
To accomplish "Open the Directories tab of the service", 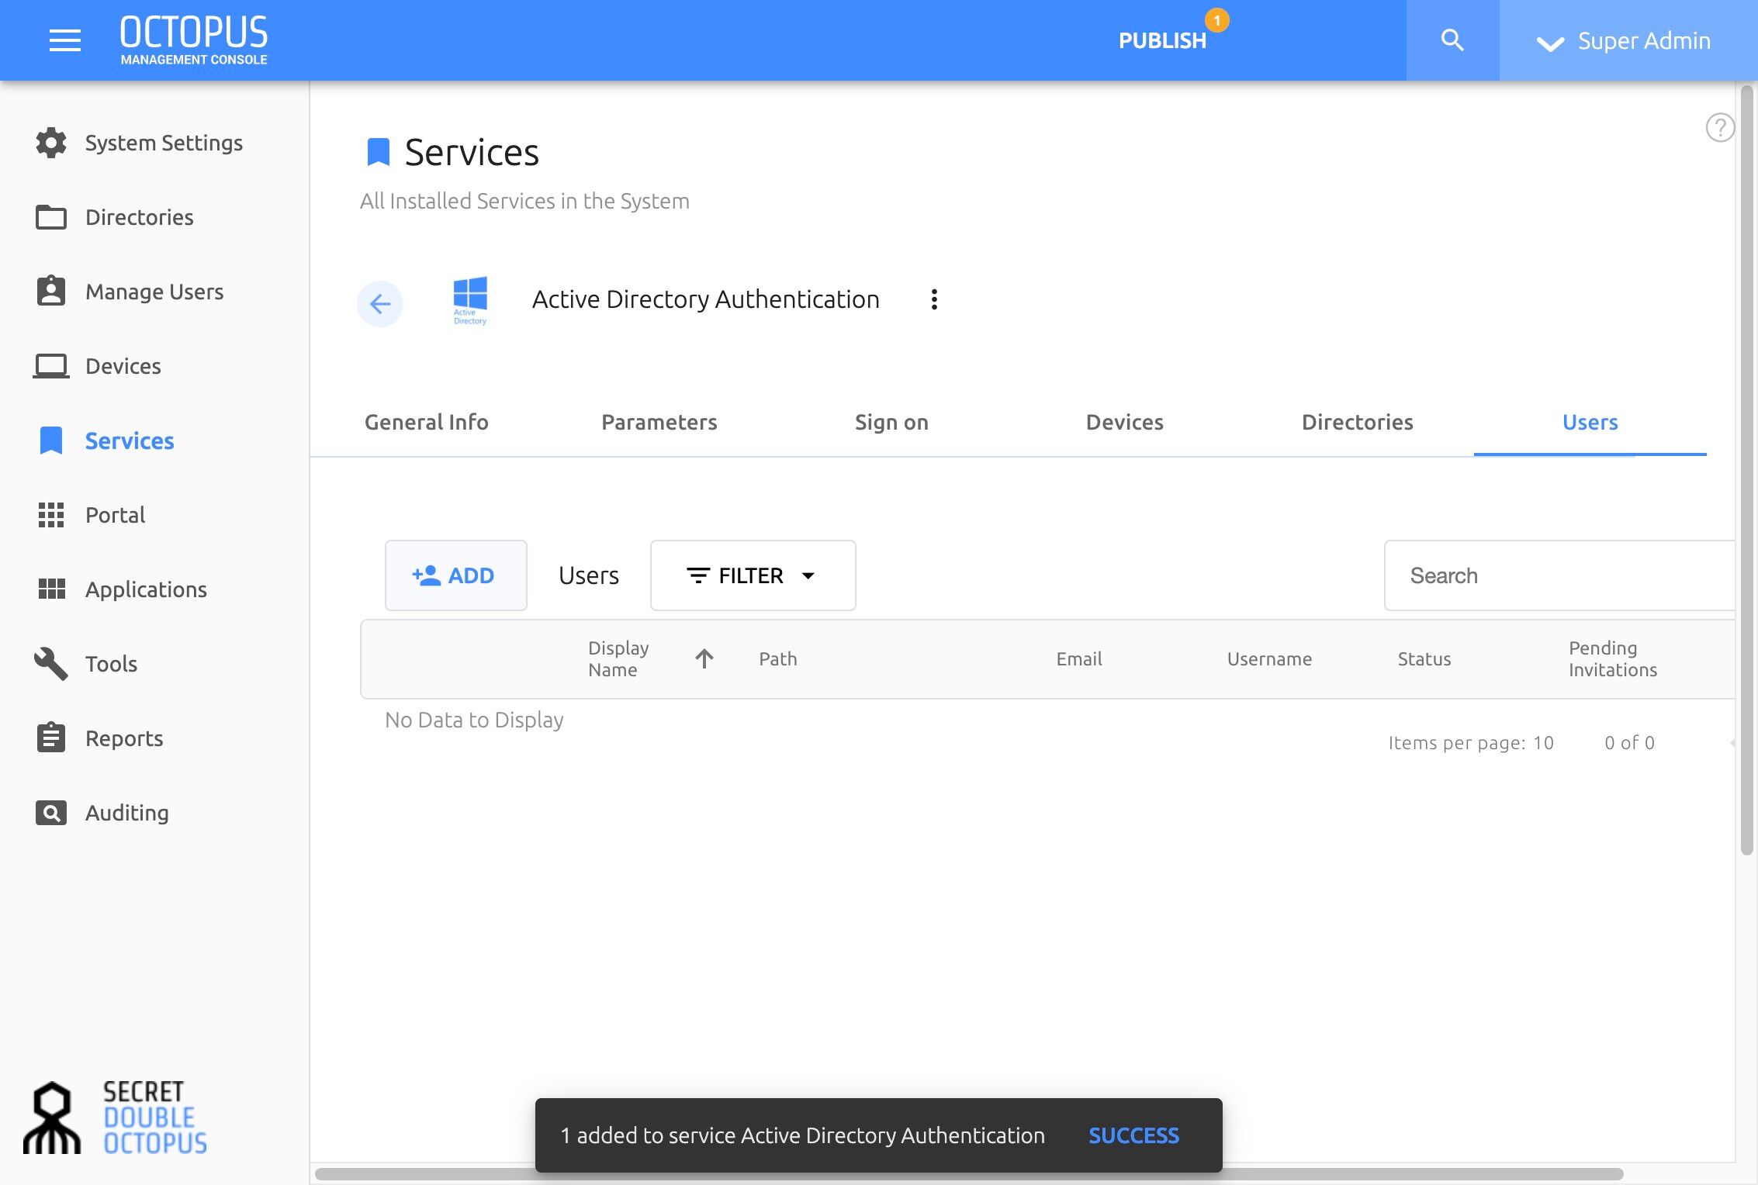I will point(1358,422).
